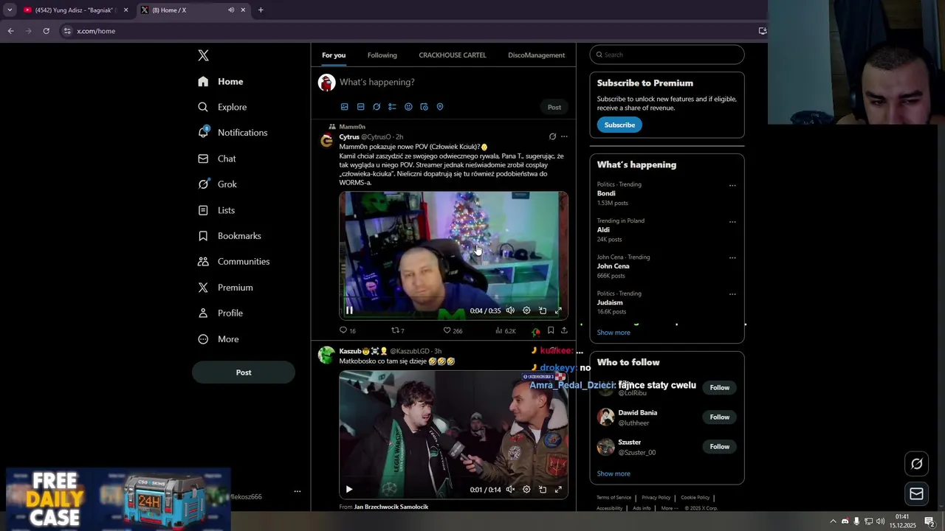This screenshot has width=945, height=531.
Task: Show hidden tray icons chevron
Action: [833, 521]
